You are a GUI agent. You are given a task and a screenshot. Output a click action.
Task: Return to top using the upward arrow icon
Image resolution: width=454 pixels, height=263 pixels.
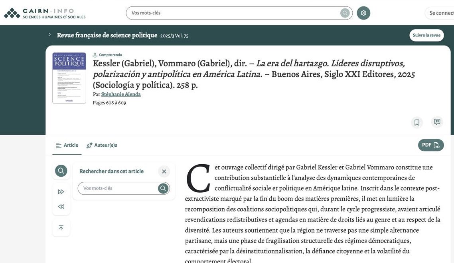[x=61, y=227]
